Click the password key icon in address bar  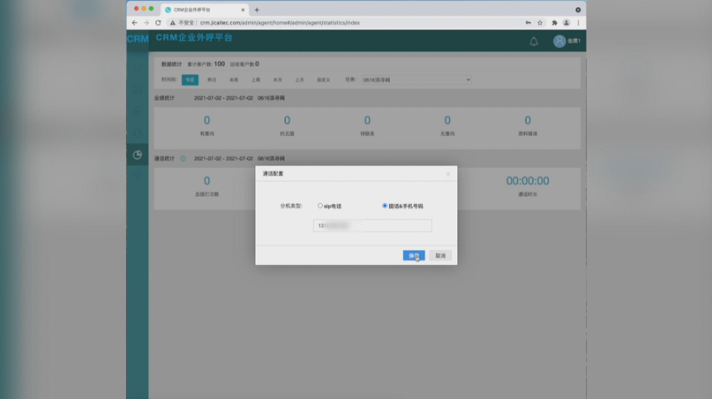coord(528,23)
